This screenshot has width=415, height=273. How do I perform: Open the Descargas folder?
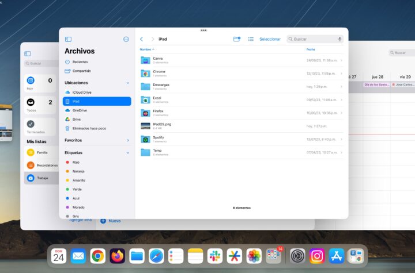(x=242, y=87)
